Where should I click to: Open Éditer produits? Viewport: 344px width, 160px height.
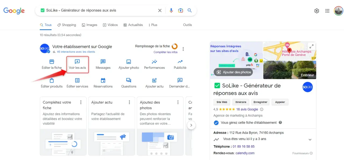tap(52, 83)
